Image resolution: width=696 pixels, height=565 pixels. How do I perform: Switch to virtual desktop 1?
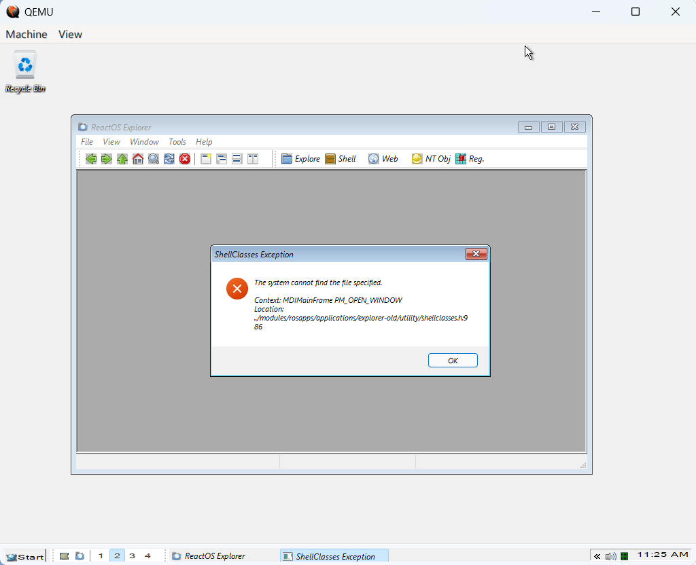pyautogui.click(x=101, y=556)
